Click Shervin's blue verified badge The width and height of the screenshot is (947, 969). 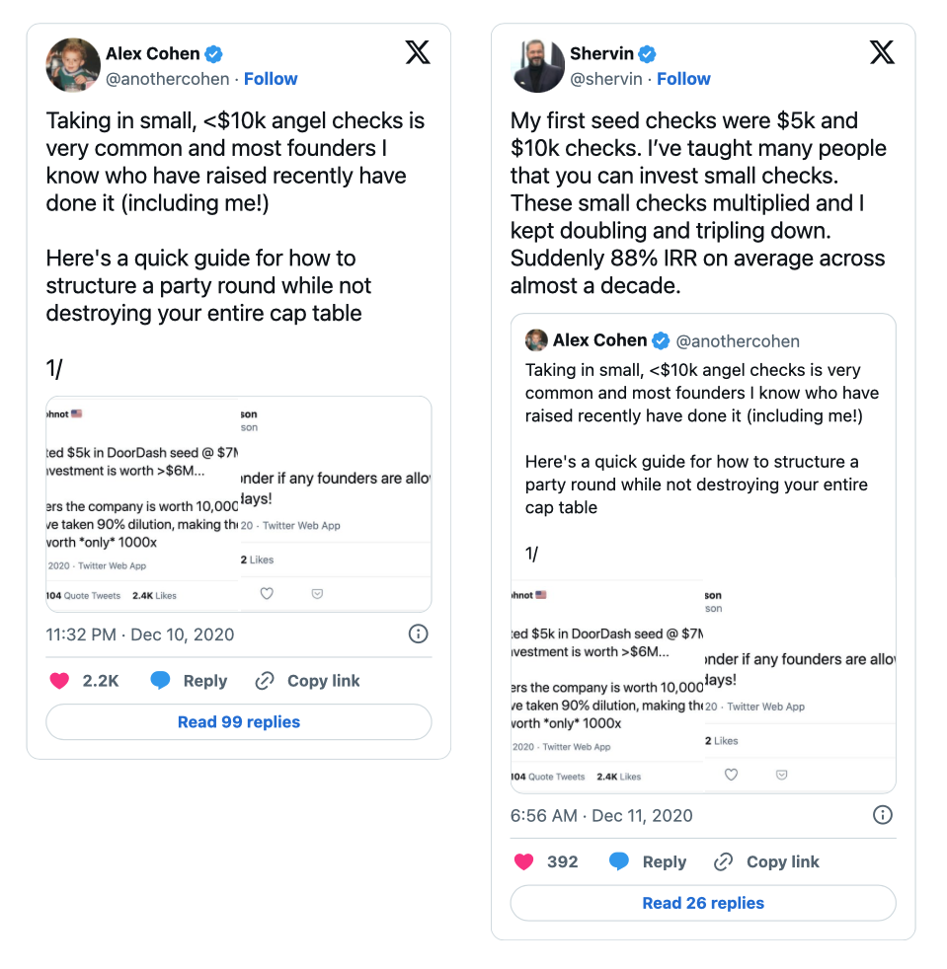[x=647, y=54]
